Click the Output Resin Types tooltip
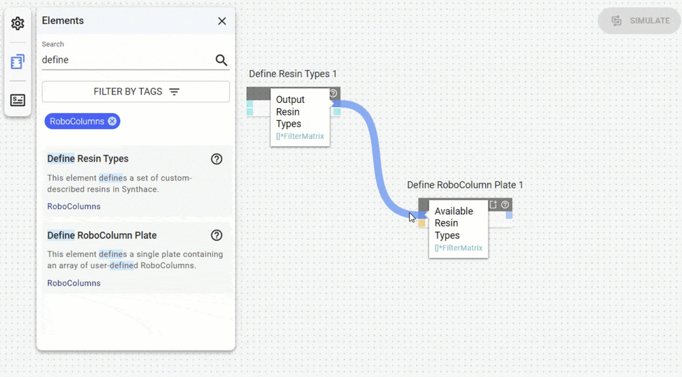Viewport: 682px width, 377px height. (300, 117)
